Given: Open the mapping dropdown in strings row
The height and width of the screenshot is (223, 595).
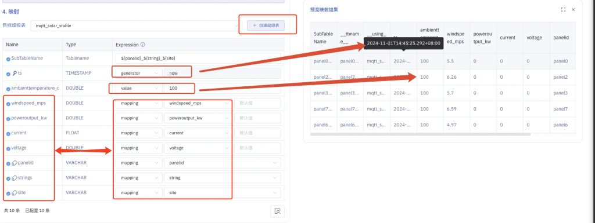Looking at the screenshot, I should [x=139, y=178].
